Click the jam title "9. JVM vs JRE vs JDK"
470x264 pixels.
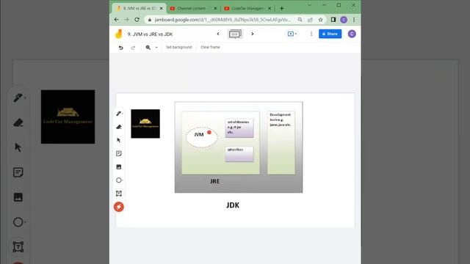point(150,34)
